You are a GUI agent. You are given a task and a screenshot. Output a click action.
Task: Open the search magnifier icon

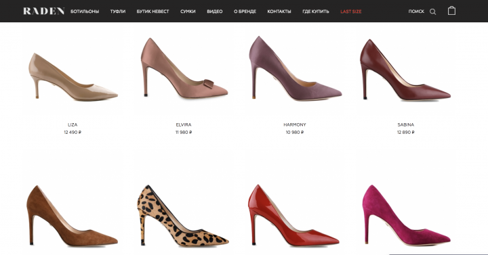(432, 11)
